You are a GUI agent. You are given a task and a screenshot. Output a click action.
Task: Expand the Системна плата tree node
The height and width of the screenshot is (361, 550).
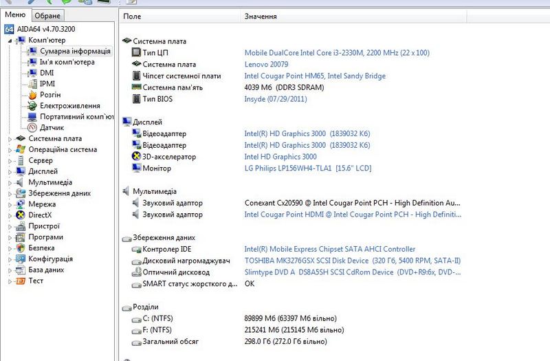pos(10,139)
